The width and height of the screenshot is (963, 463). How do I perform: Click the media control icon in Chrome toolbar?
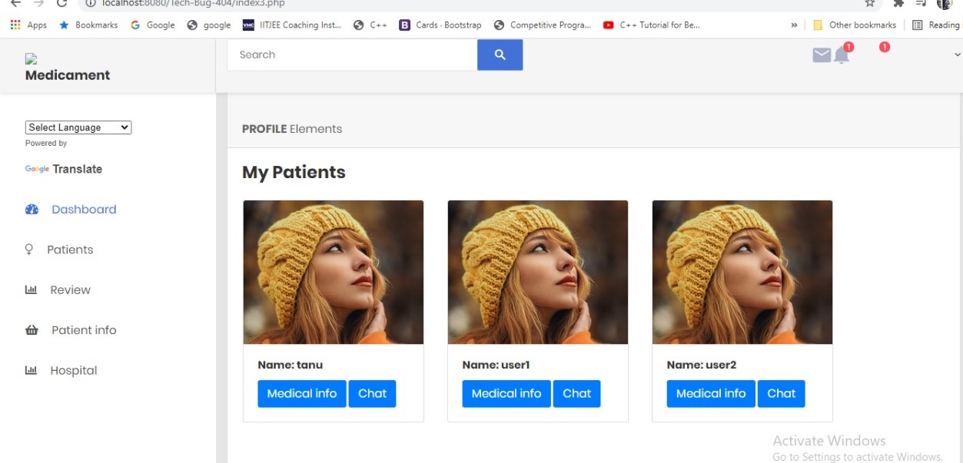[921, 4]
